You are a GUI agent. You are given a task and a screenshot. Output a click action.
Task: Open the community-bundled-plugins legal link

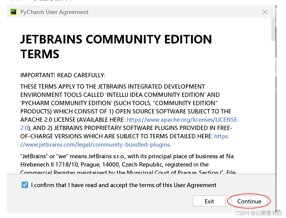(95, 145)
